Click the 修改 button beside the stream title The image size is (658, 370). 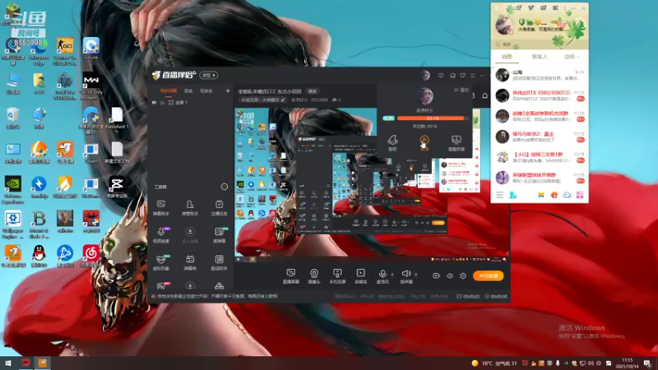pos(313,91)
